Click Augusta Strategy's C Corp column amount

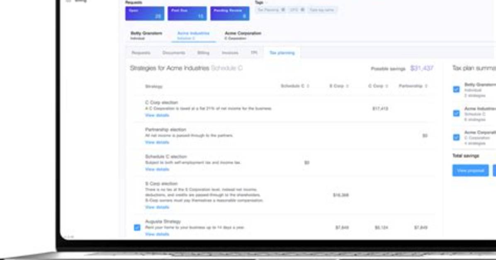tap(381, 227)
